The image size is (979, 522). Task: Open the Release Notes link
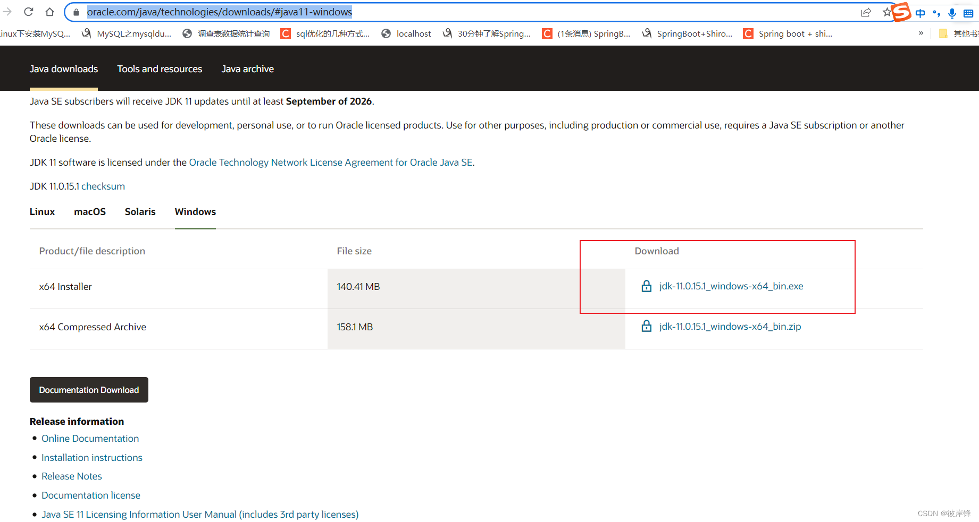click(72, 476)
